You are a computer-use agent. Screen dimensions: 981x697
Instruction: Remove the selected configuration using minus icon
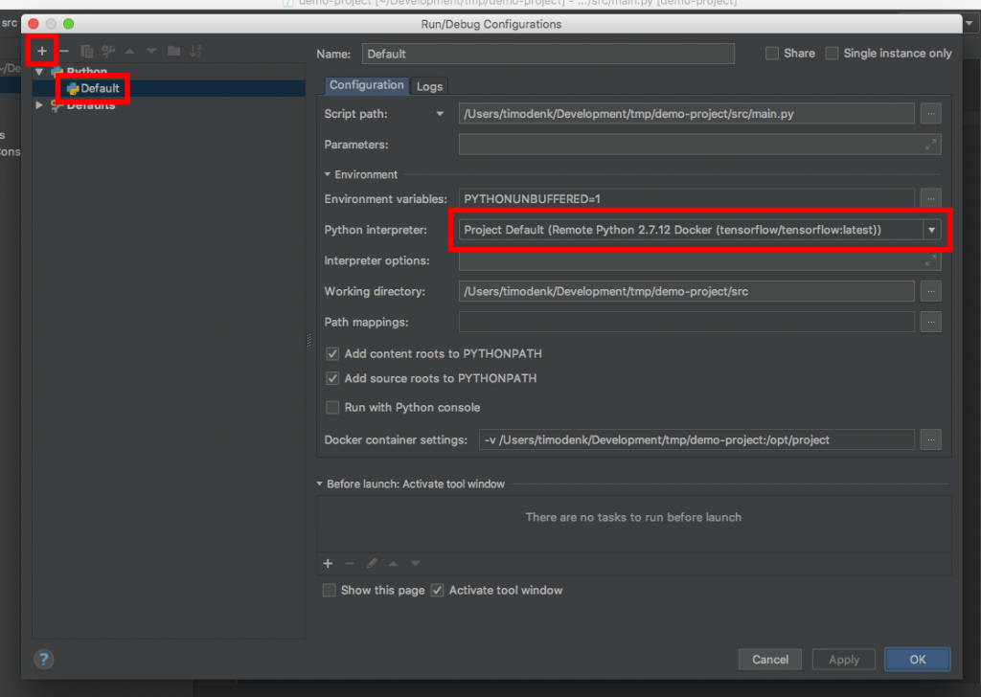(64, 51)
